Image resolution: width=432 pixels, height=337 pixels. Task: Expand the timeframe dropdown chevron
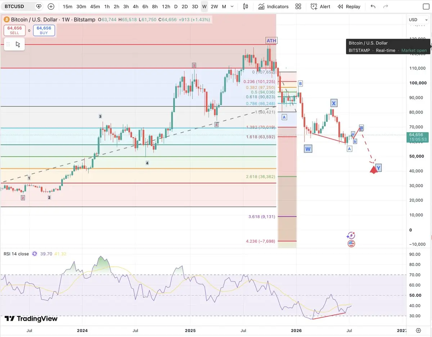pyautogui.click(x=233, y=6)
